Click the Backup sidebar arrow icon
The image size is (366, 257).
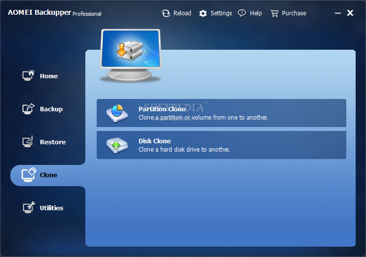tap(29, 109)
